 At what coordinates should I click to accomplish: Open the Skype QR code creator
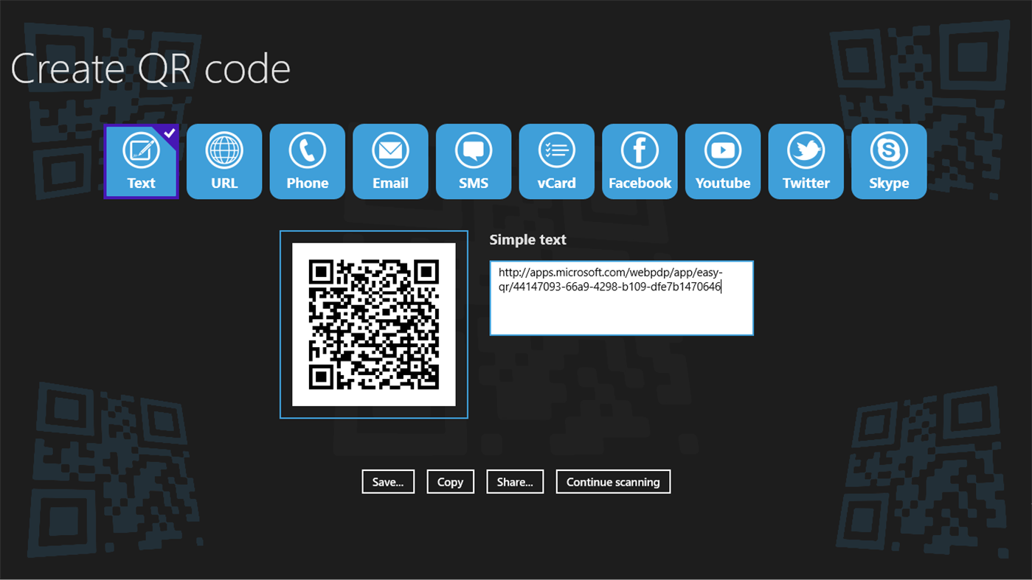[x=888, y=161]
